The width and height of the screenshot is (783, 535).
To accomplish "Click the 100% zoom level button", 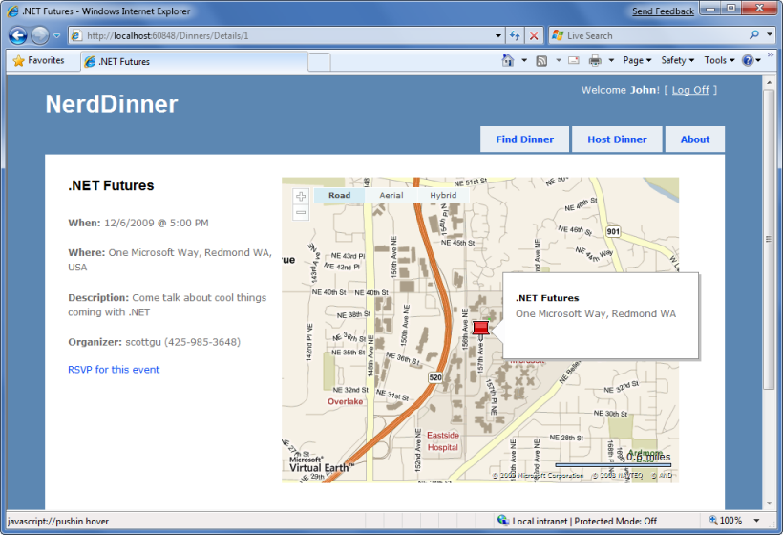I will 727,521.
